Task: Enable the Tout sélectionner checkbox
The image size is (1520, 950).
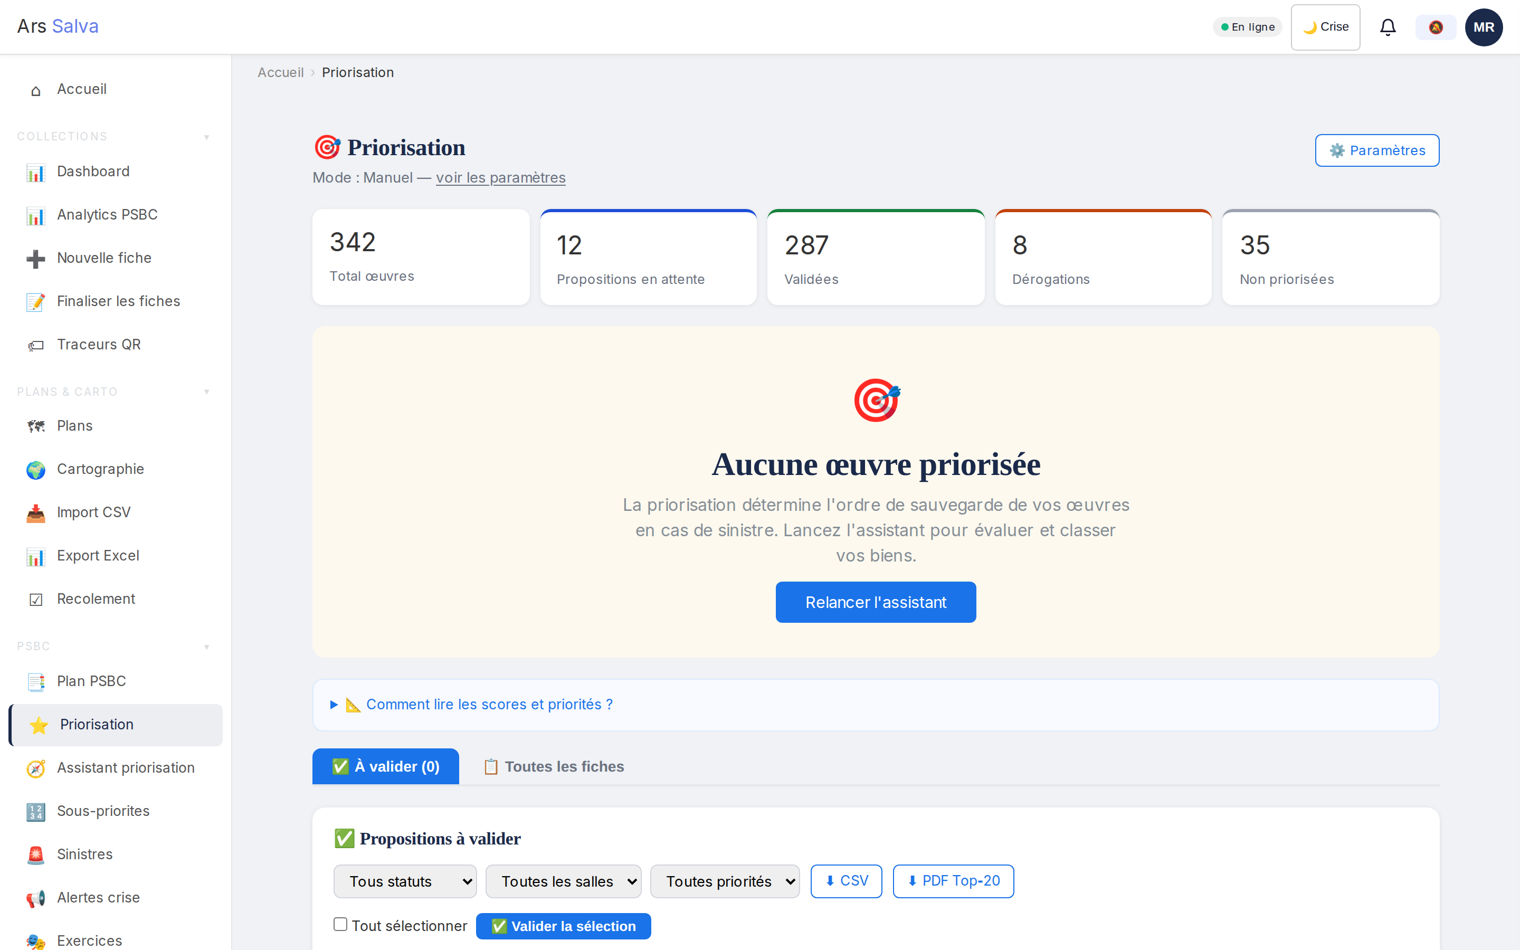Action: [340, 924]
